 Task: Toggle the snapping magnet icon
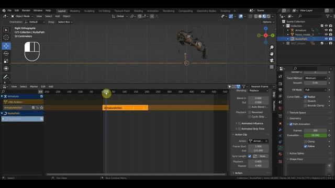click(x=140, y=16)
